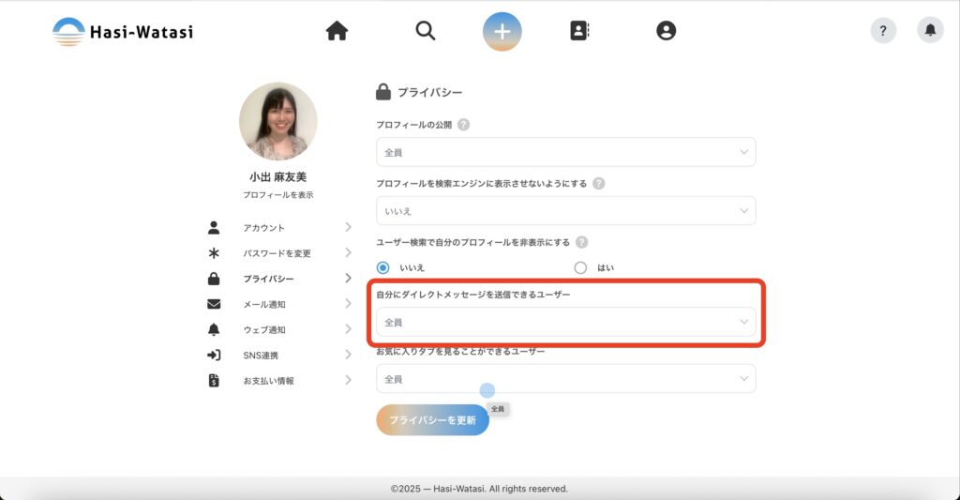Viewport: 960px width, 500px height.
Task: Select the いいえ radio button
Action: tap(382, 267)
